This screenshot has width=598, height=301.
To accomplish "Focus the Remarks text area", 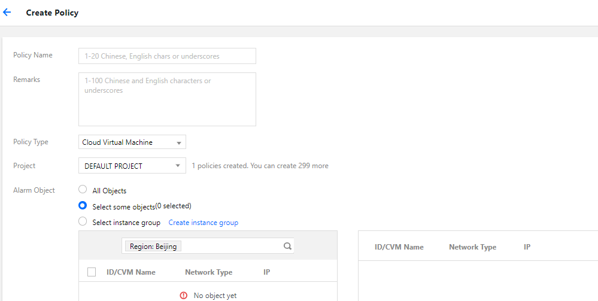I will click(167, 99).
